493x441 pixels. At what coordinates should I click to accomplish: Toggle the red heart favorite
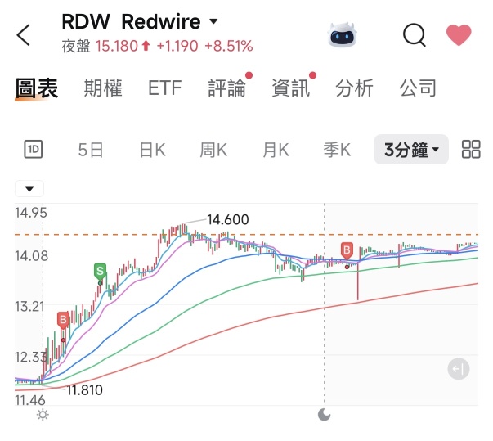pyautogui.click(x=459, y=34)
